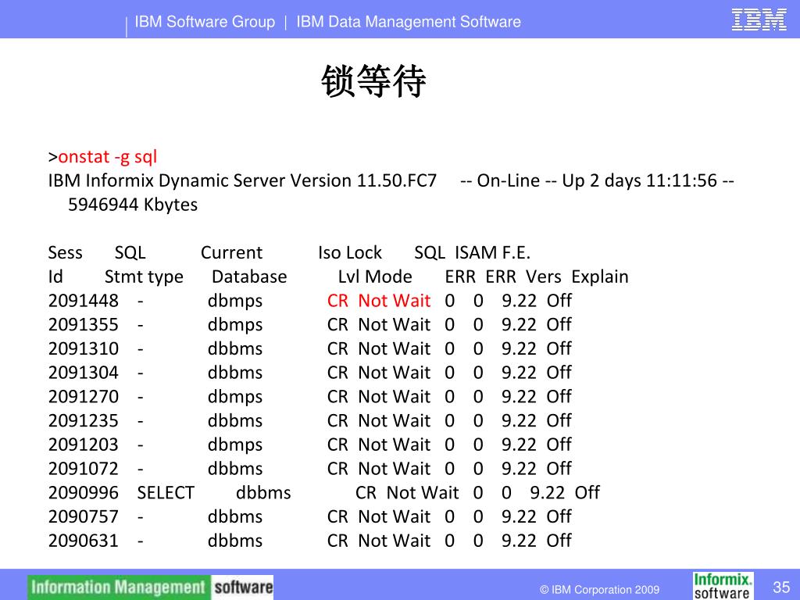Click session id 2091304
800x600 pixels.
coord(83,373)
